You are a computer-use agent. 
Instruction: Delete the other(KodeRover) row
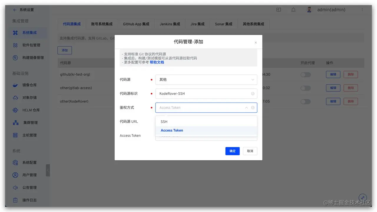351,101
